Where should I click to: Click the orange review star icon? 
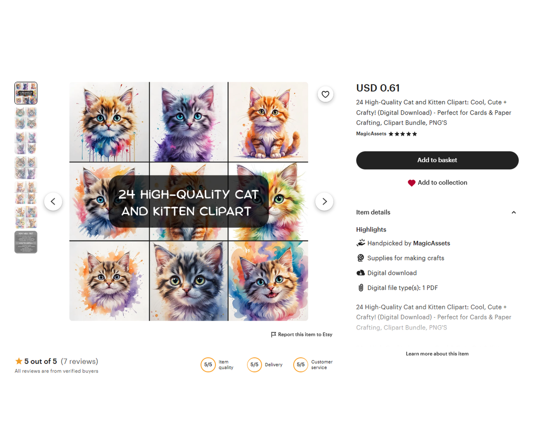tap(19, 361)
